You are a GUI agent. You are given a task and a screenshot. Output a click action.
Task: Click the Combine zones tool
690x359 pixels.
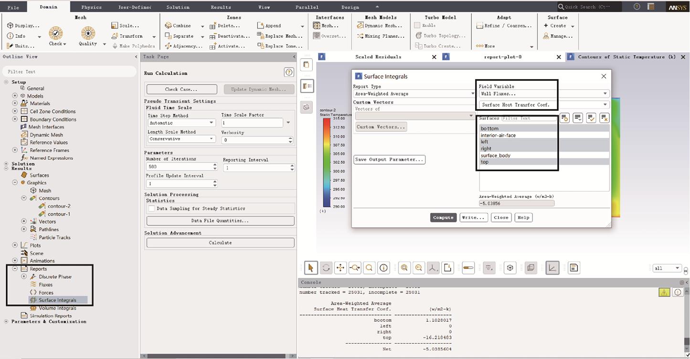click(x=178, y=26)
